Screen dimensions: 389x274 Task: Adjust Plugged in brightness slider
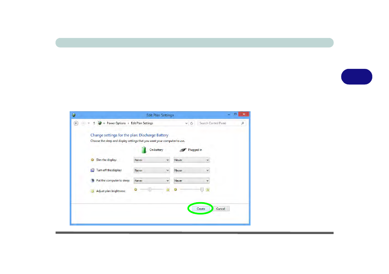202,190
